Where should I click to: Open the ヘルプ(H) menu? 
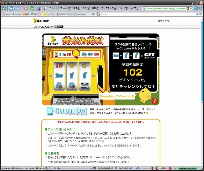(135, 8)
